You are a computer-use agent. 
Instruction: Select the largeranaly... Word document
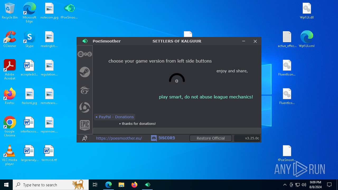[x=29, y=153]
